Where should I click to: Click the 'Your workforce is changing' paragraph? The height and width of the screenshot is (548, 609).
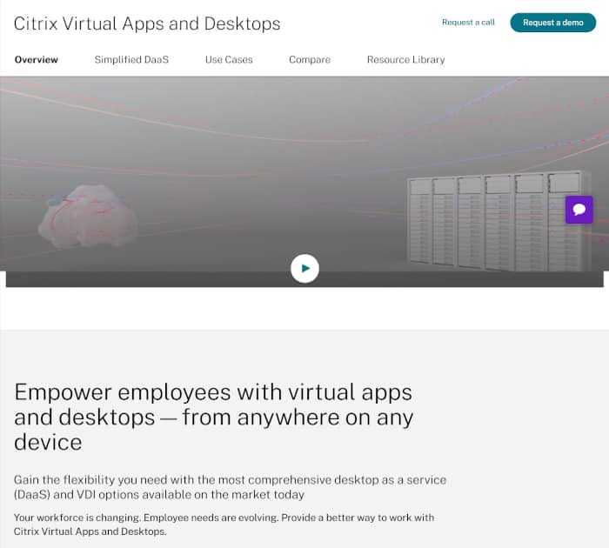pyautogui.click(x=224, y=525)
